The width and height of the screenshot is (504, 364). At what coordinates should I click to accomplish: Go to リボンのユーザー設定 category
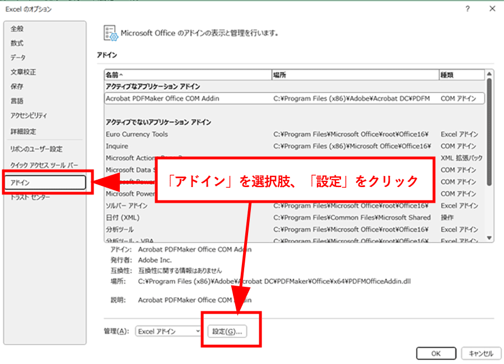pos(36,149)
